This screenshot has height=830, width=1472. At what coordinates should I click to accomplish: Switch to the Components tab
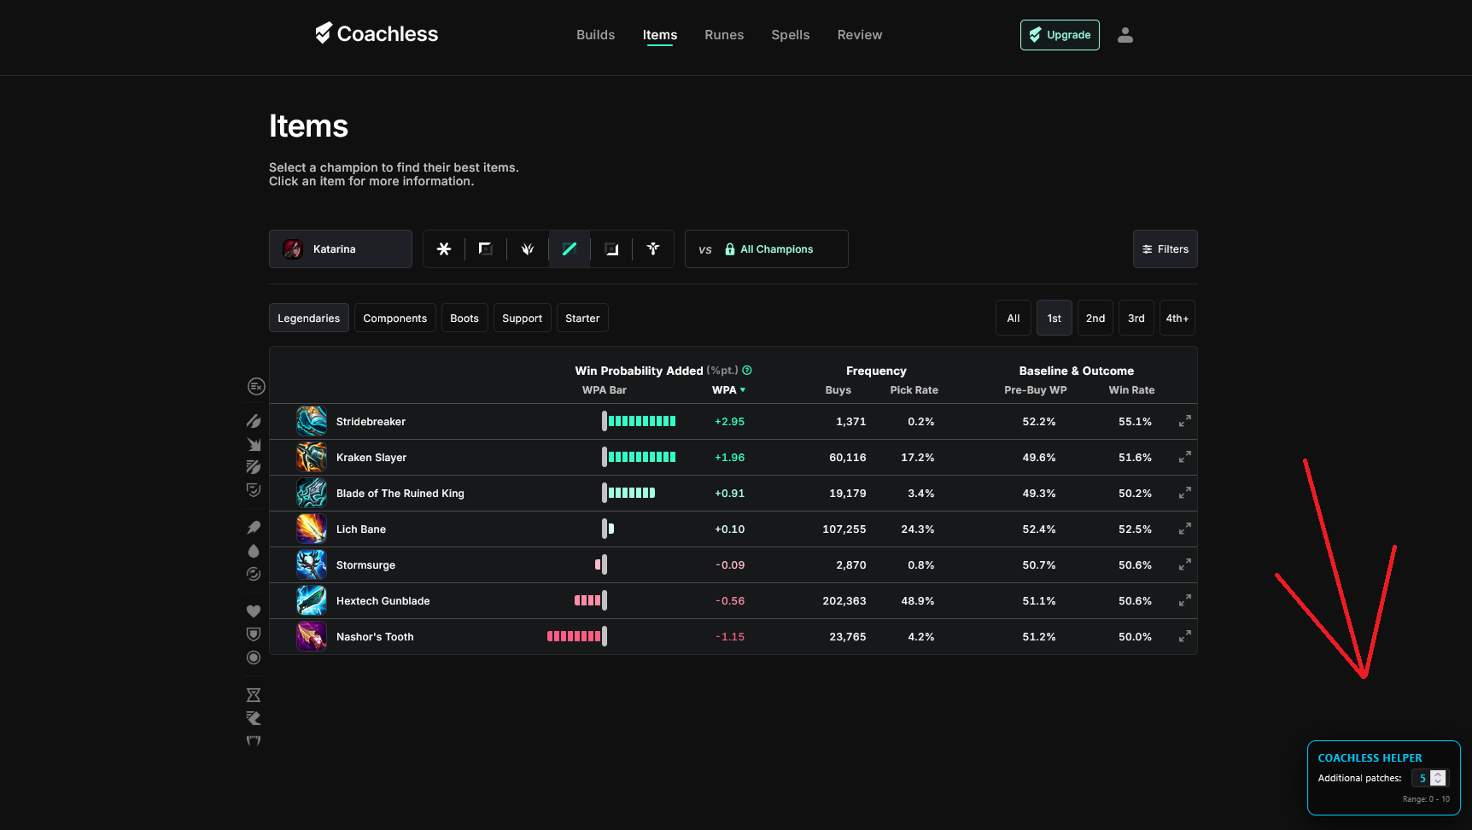[x=395, y=319]
